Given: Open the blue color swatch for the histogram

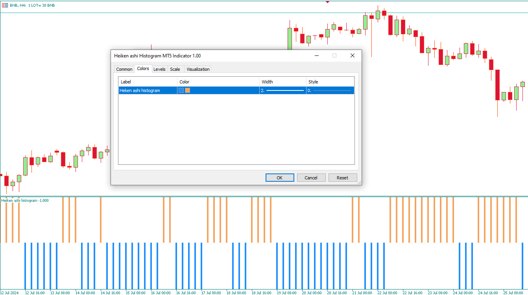Looking at the screenshot, I should [181, 90].
